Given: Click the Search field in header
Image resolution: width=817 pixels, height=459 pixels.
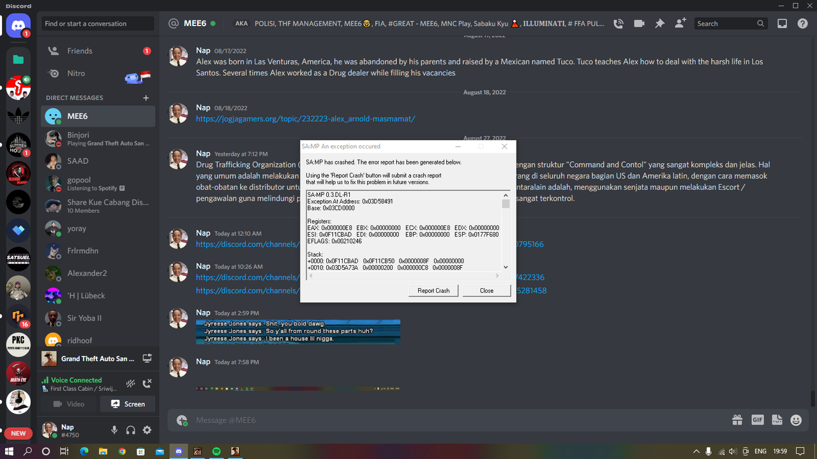Looking at the screenshot, I should pos(730,24).
